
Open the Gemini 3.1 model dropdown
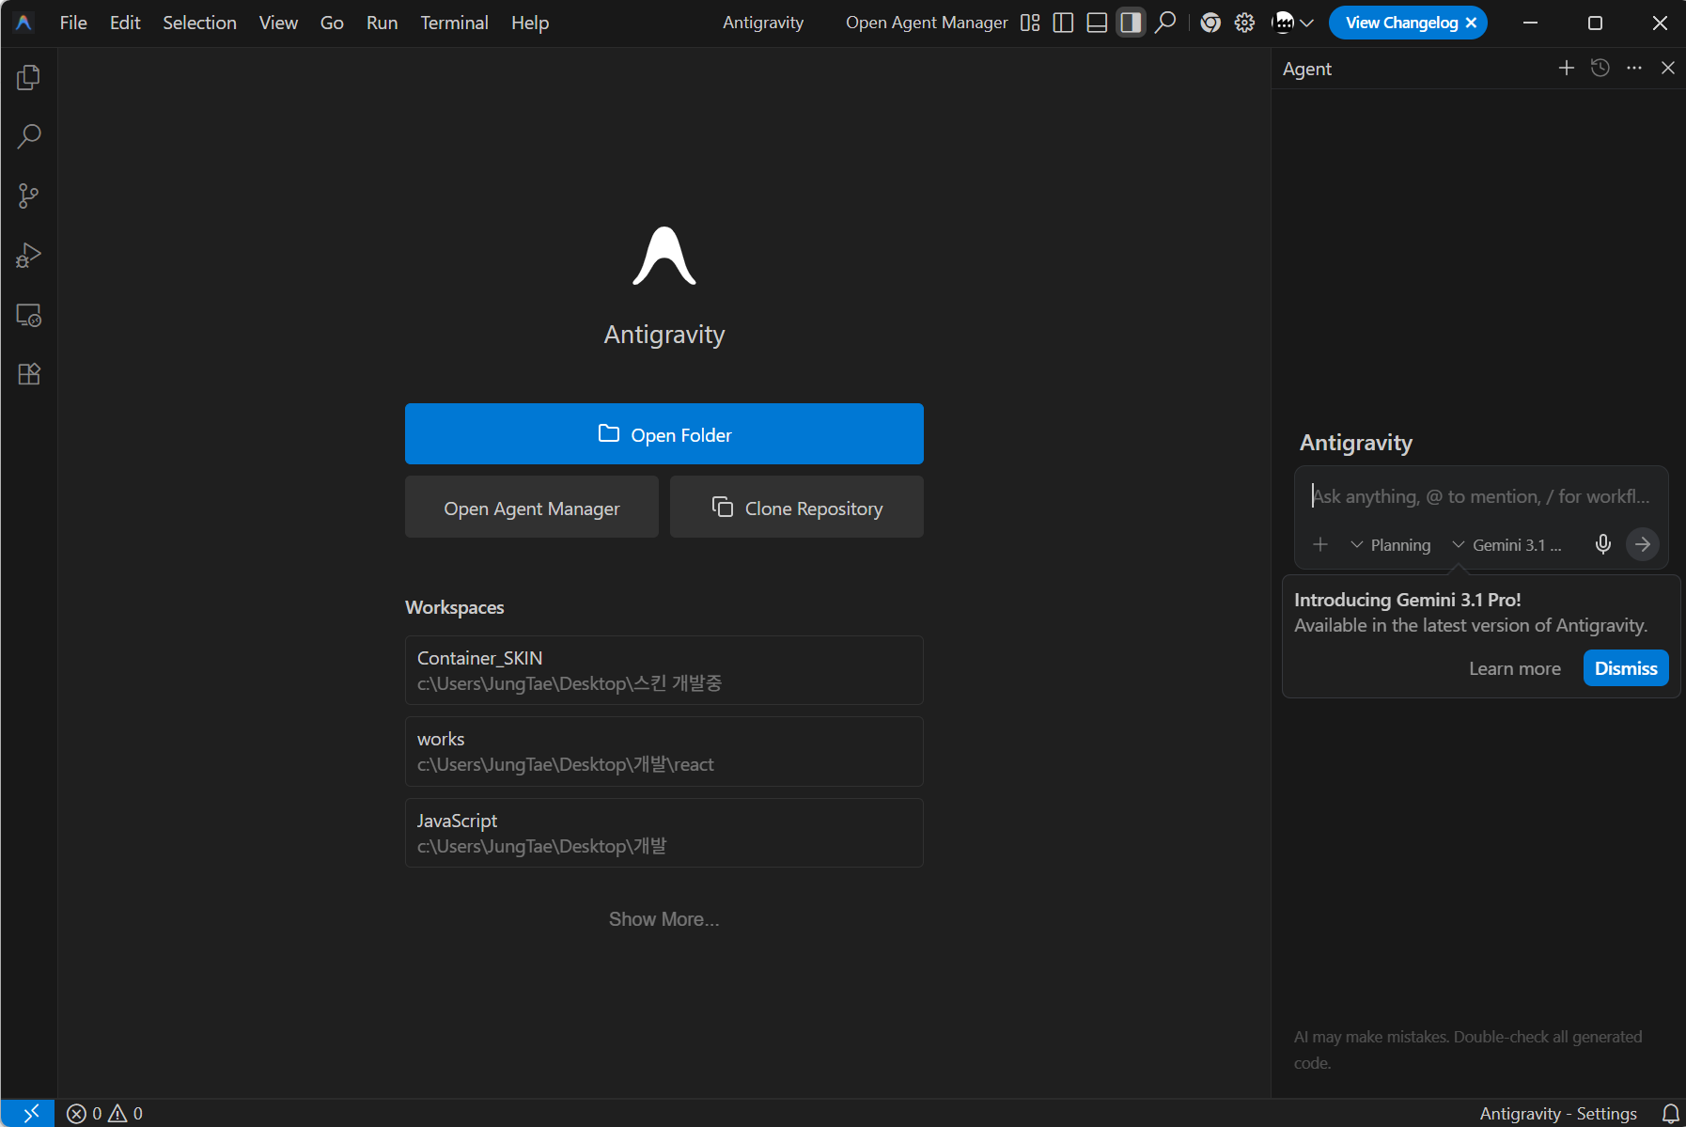(1506, 544)
